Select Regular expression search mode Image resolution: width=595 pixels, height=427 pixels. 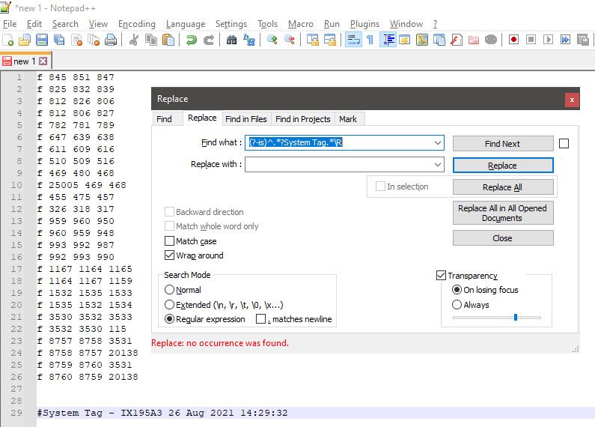tap(169, 318)
